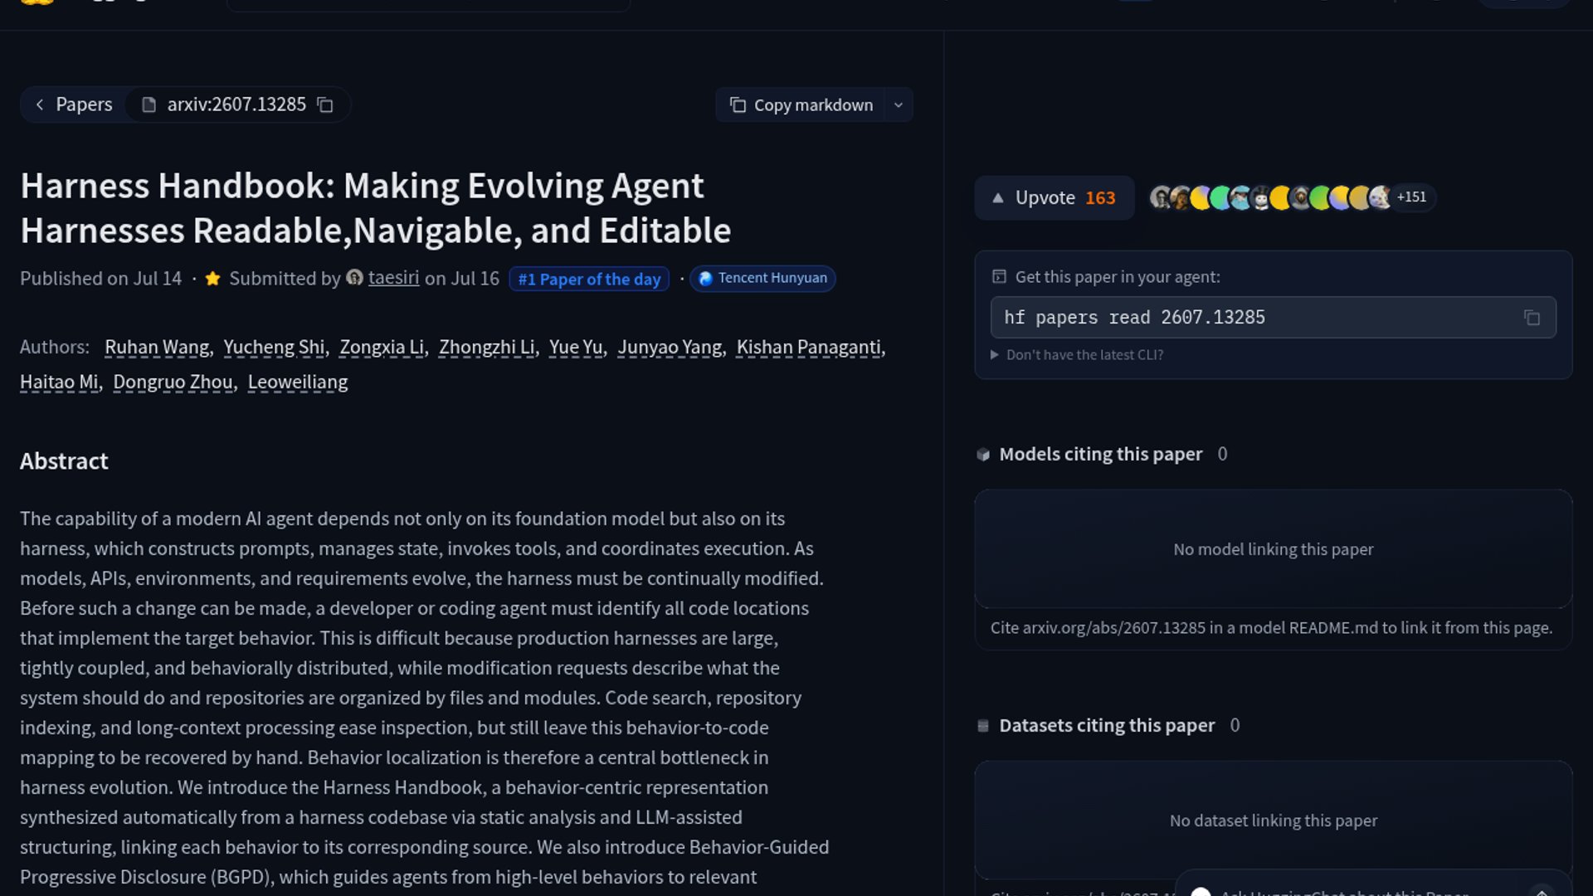This screenshot has width=1593, height=896.
Task: Click the cube icon beside Models citing
Action: pos(983,455)
